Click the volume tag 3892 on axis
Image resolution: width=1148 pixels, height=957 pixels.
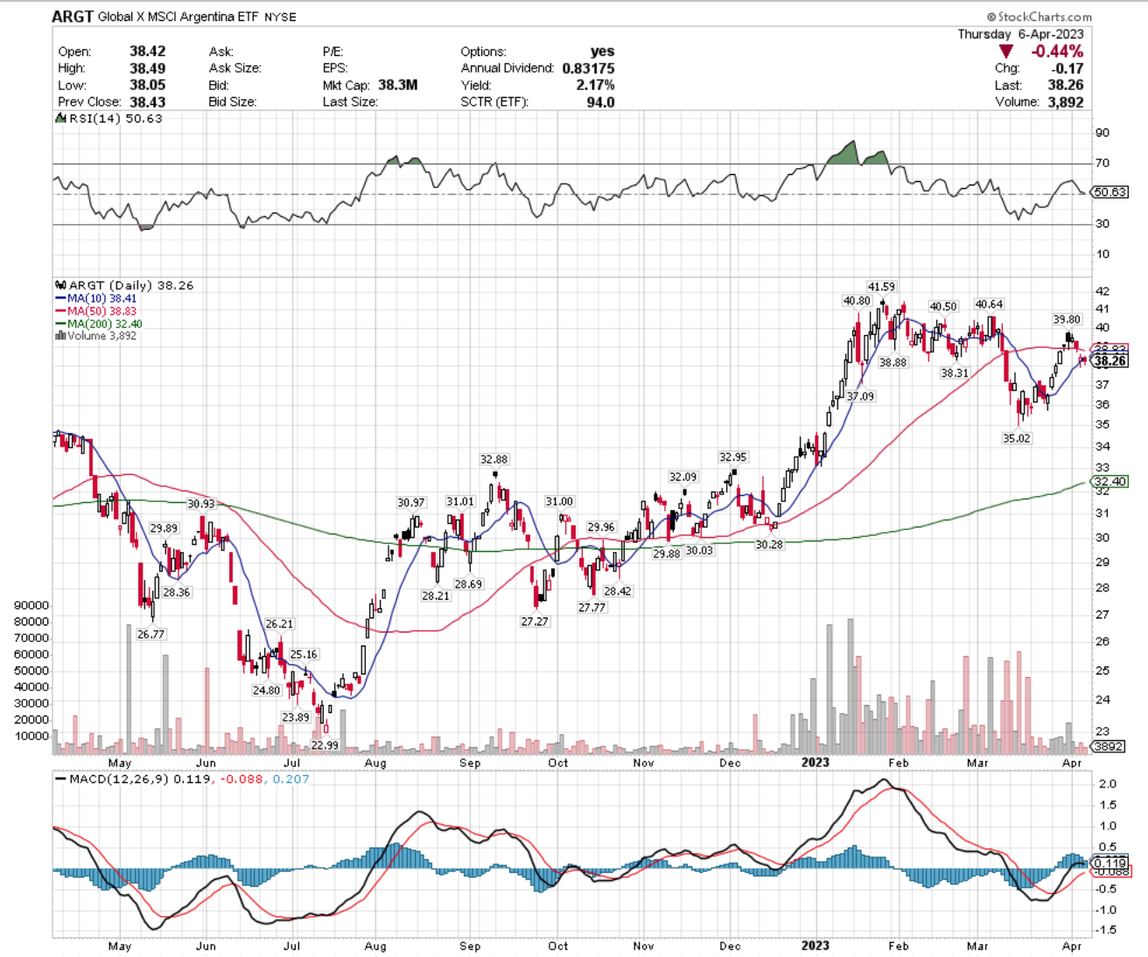1109,746
